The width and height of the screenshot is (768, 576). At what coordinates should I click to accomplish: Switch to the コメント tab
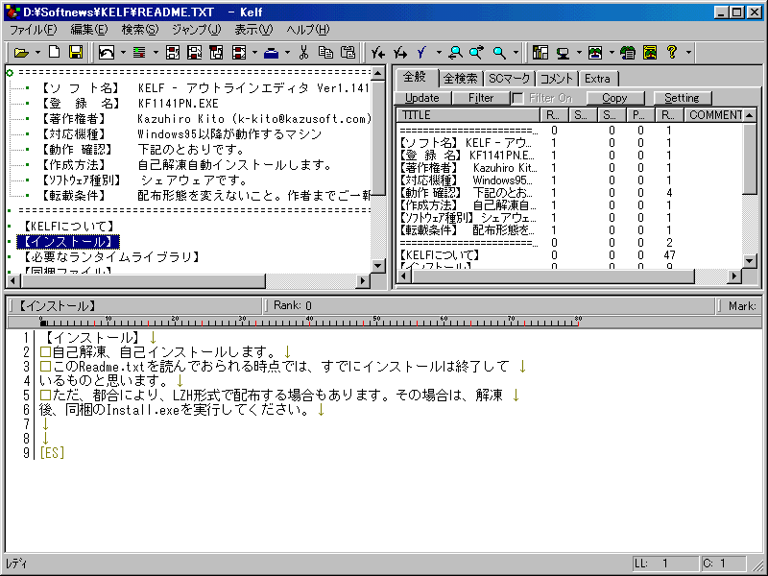(557, 79)
